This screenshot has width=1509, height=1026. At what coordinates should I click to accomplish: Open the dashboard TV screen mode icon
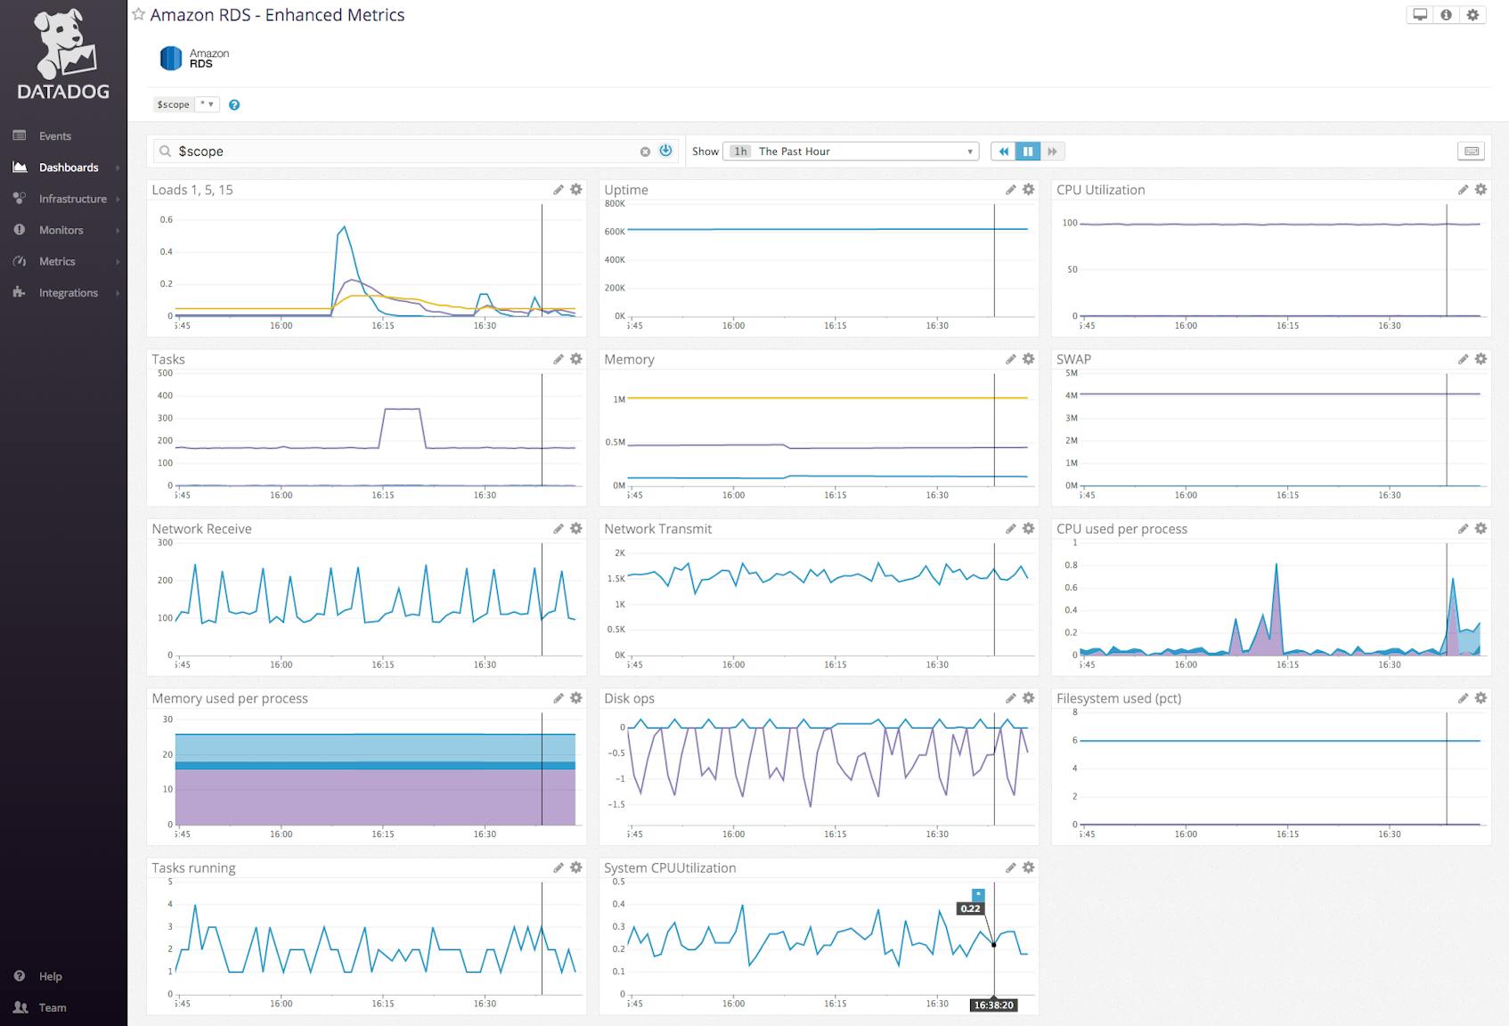[x=1418, y=14]
